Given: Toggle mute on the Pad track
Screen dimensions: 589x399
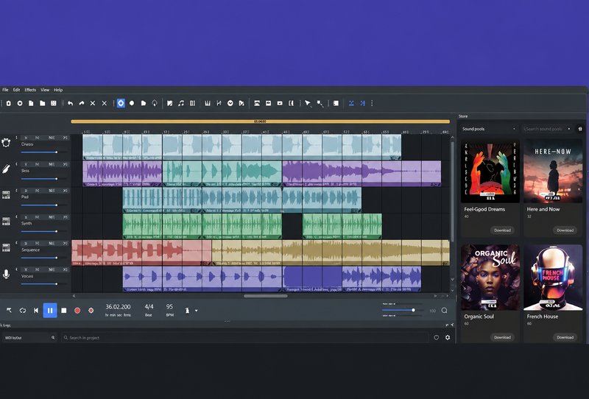Looking at the screenshot, I should click(37, 191).
